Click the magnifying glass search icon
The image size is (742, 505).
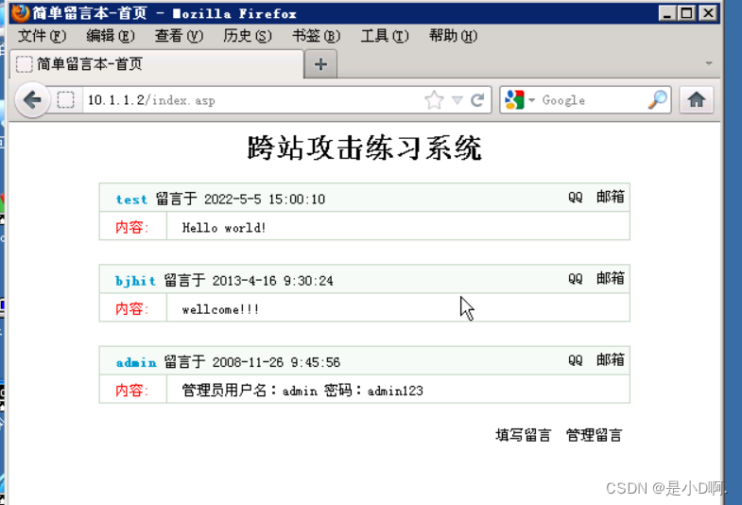pos(657,100)
